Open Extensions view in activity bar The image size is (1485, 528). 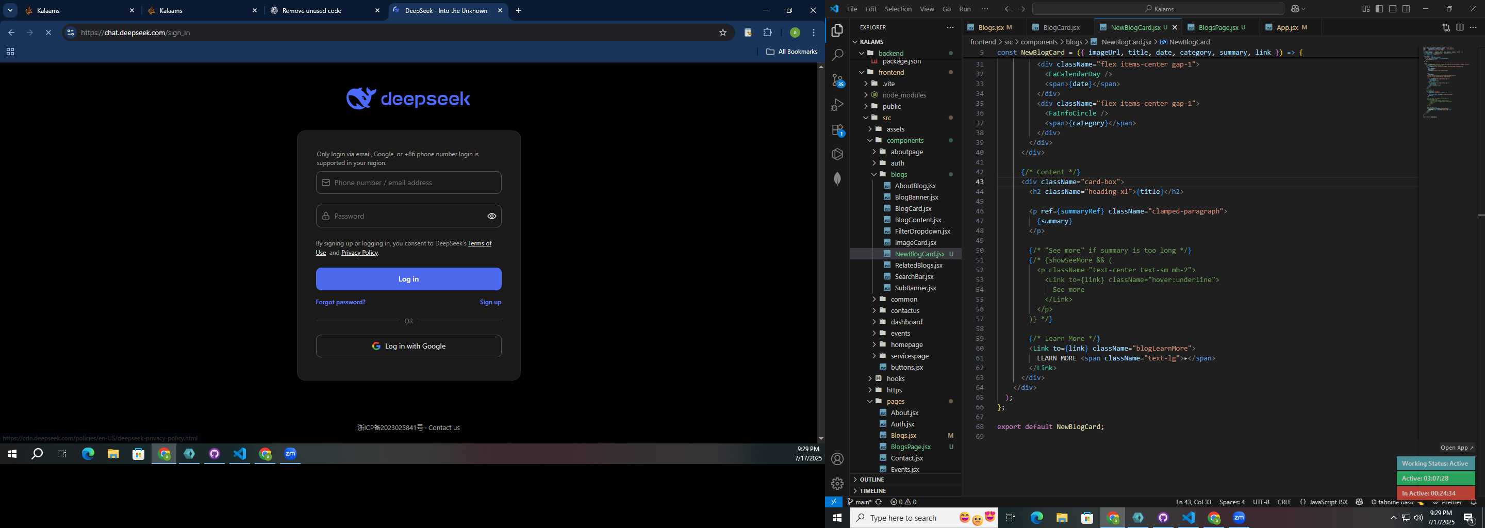click(x=837, y=130)
